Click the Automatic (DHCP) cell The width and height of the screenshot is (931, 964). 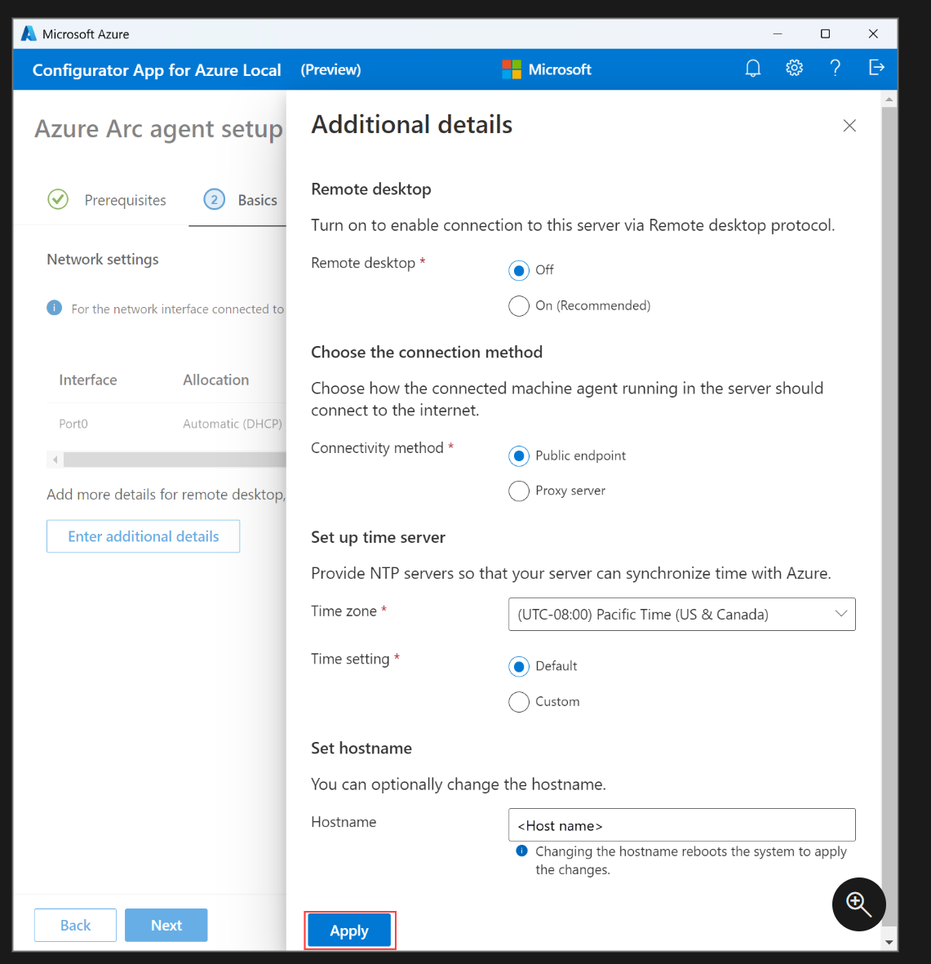[233, 424]
